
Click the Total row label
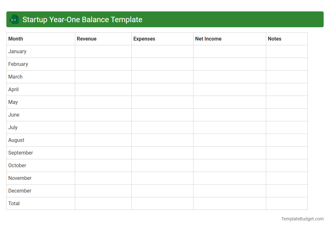tap(14, 203)
